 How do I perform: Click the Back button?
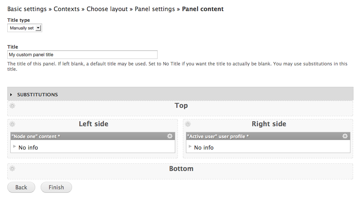click(21, 187)
